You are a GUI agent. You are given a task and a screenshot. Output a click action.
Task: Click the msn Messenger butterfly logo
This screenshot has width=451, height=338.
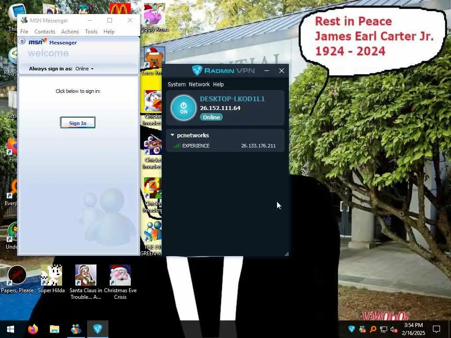pyautogui.click(x=37, y=42)
